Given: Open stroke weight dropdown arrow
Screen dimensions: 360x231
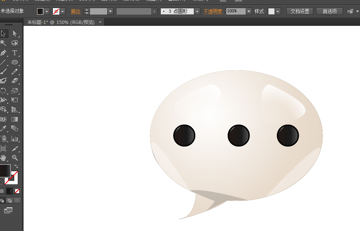Looking at the screenshot, I should point(110,11).
